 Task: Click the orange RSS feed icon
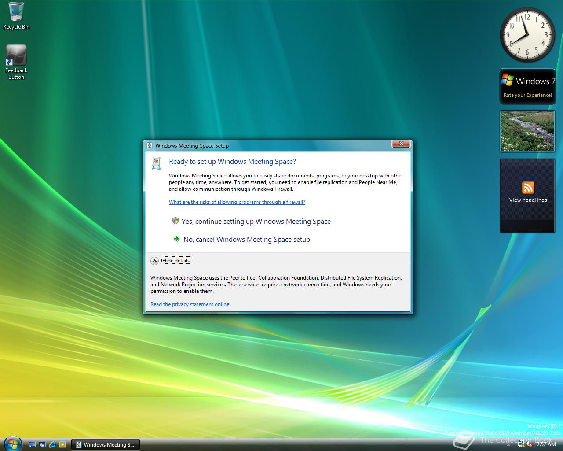tap(528, 188)
